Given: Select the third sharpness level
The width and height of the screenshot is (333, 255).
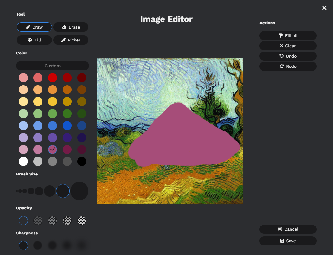Looking at the screenshot, I should (x=53, y=246).
